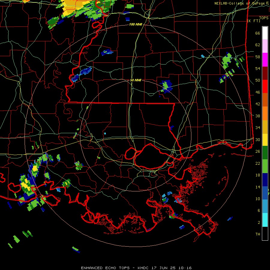Click the "66" legend value
Viewport: 270px width, 270px height.
tap(258, 33)
